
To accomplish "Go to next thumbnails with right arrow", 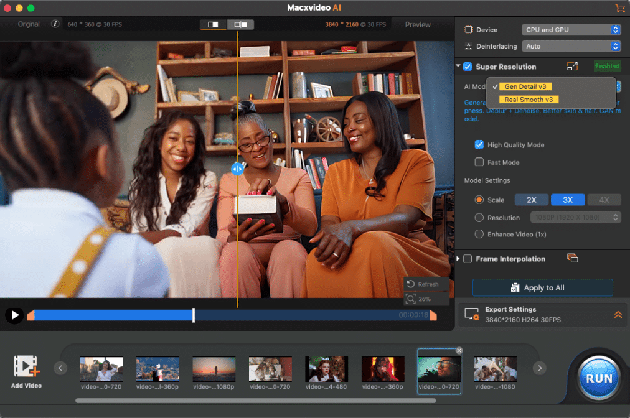I will (x=540, y=368).
